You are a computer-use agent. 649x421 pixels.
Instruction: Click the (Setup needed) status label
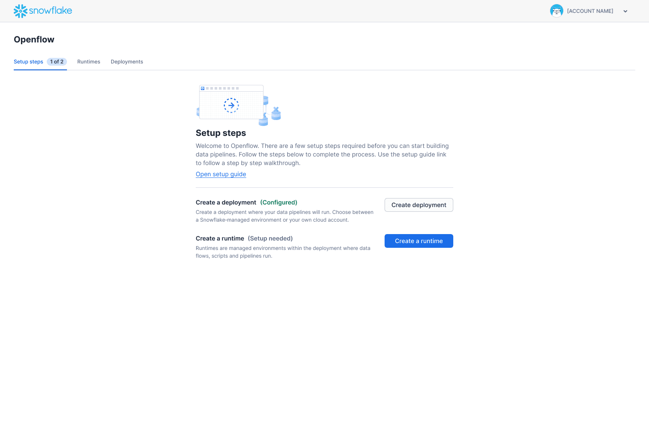pos(270,238)
